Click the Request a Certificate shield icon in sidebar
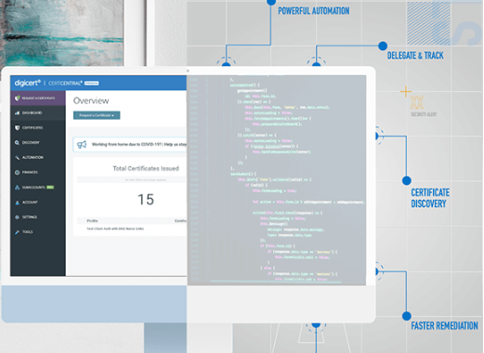This screenshot has height=353, width=484. [x=18, y=98]
